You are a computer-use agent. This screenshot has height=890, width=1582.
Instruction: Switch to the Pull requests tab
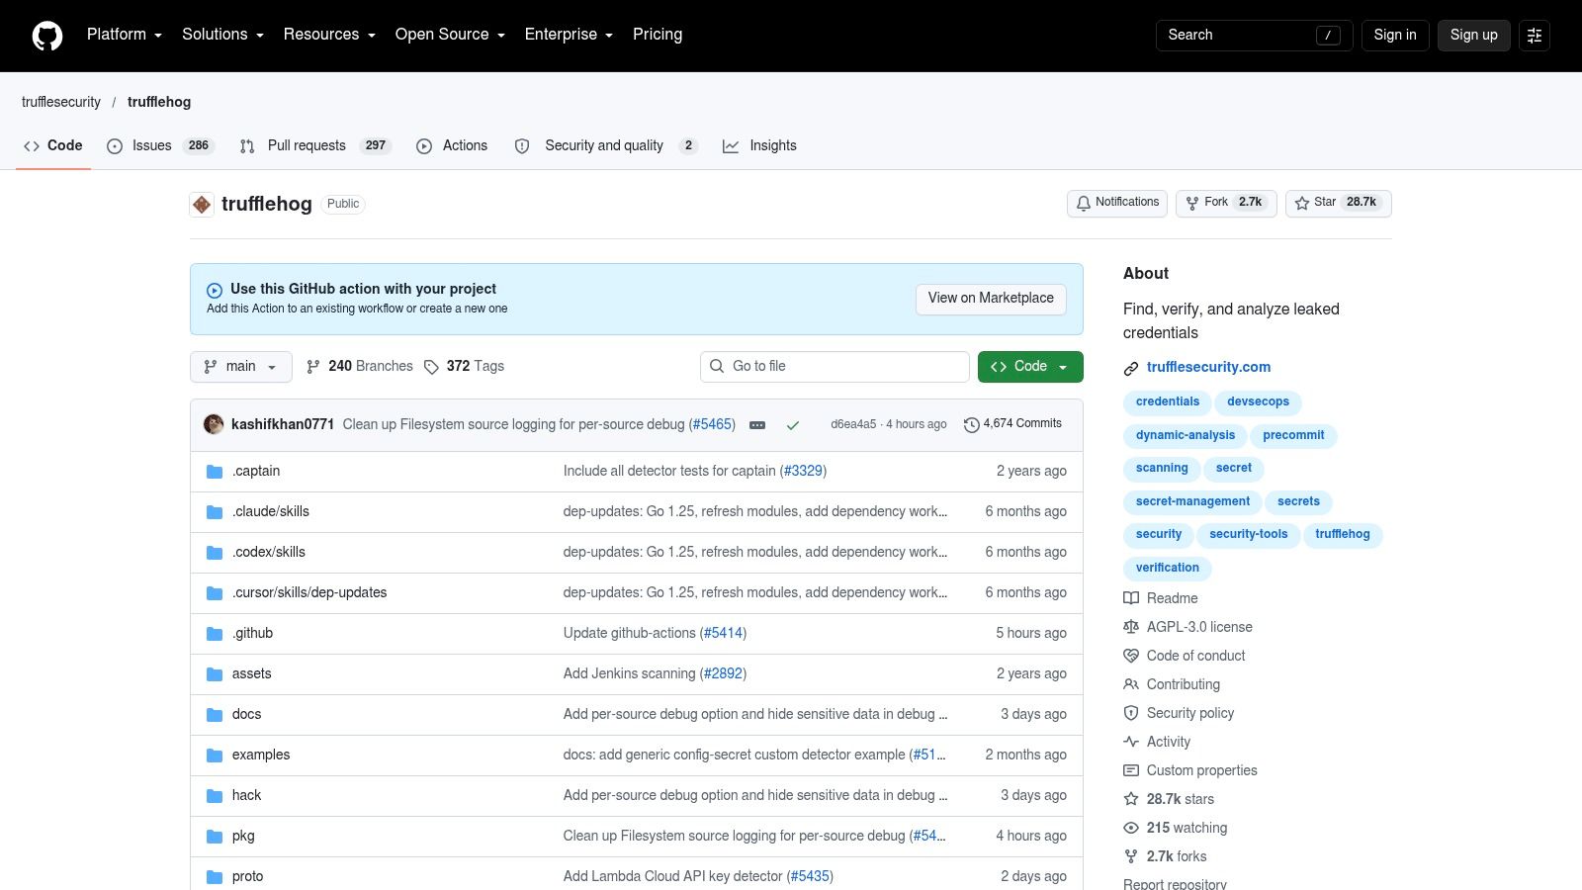(x=315, y=145)
